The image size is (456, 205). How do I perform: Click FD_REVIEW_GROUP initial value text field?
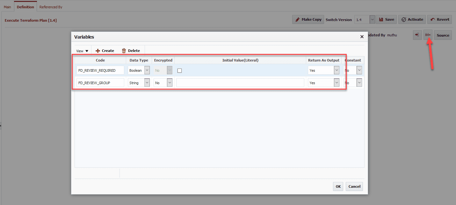coord(240,83)
